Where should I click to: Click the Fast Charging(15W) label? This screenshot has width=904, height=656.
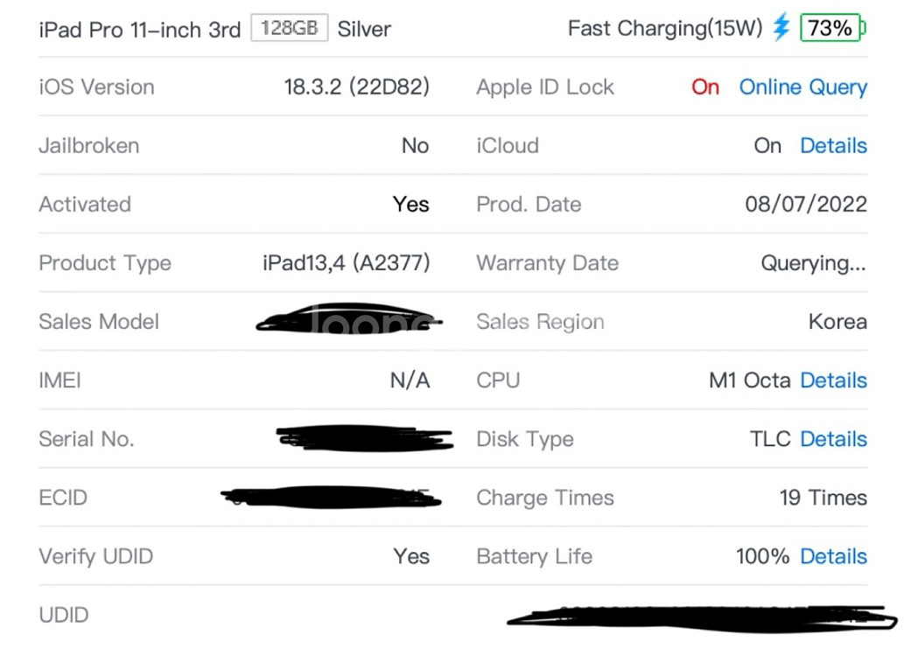click(665, 28)
